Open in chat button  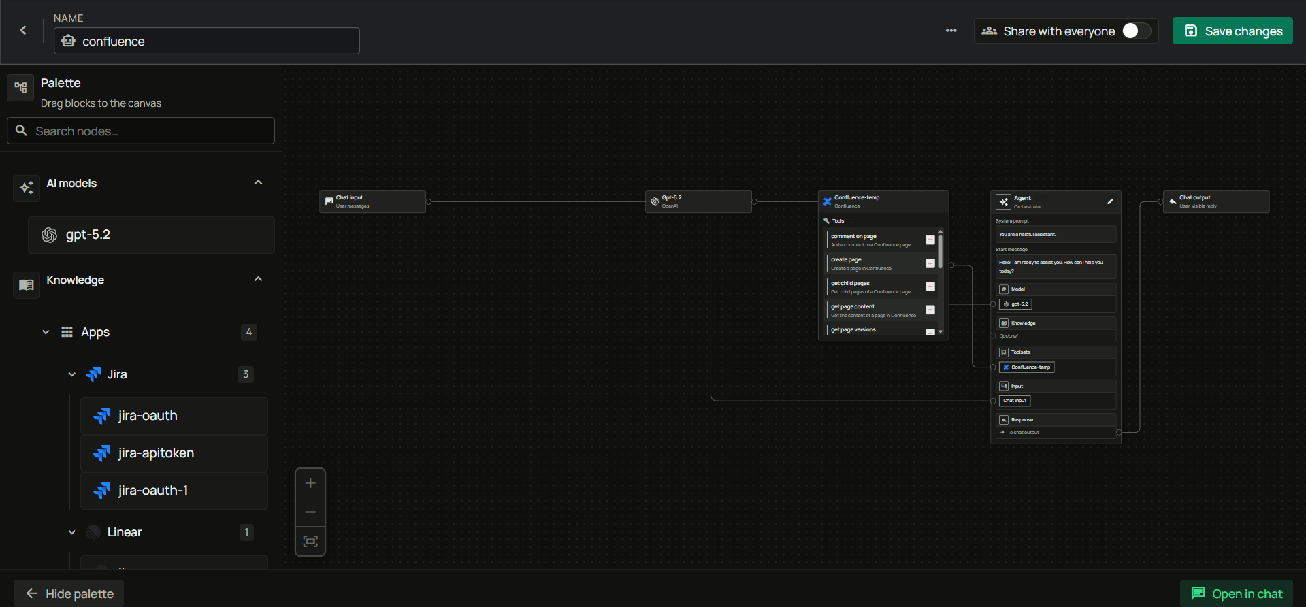1237,594
